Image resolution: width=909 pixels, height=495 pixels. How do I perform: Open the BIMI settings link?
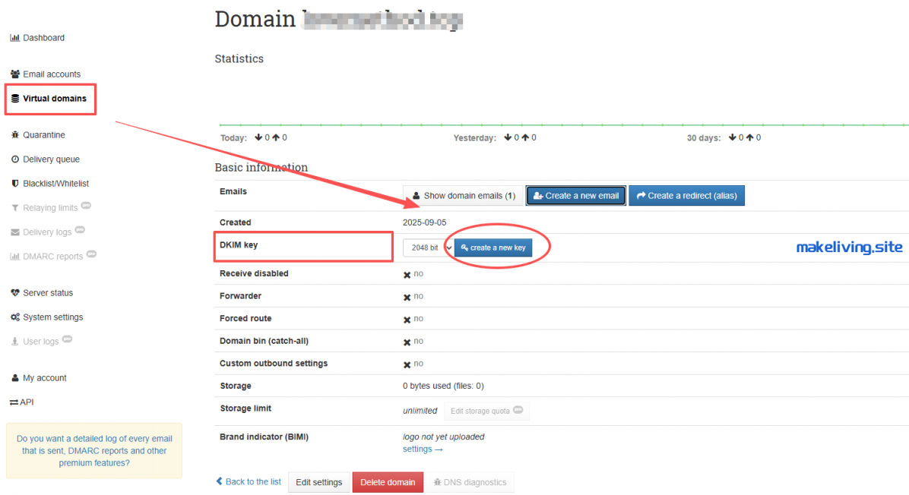point(418,449)
